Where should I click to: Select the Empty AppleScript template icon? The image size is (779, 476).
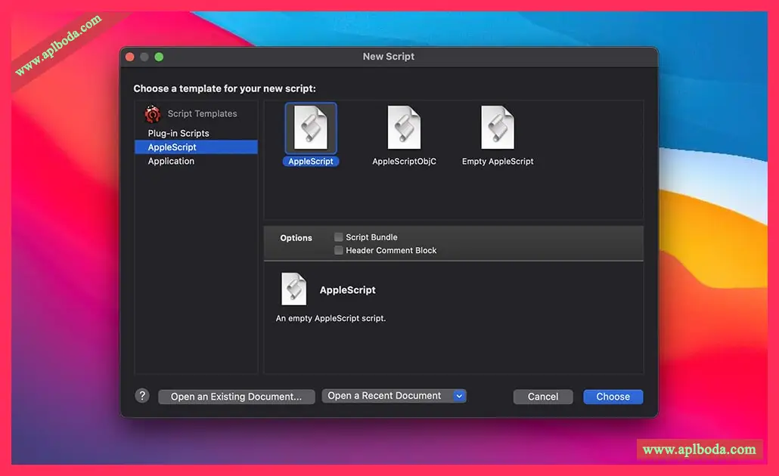coord(498,128)
